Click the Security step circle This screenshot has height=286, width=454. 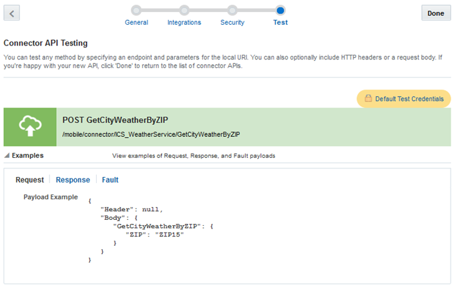(x=232, y=10)
